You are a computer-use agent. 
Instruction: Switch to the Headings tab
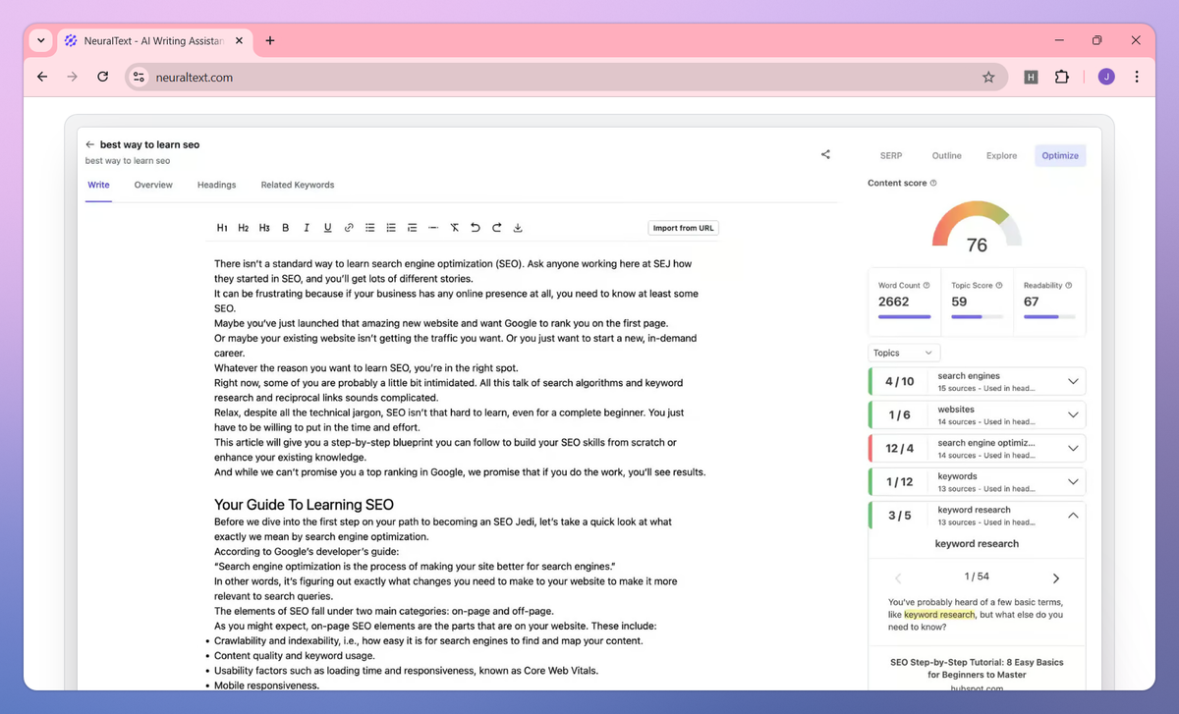(216, 185)
